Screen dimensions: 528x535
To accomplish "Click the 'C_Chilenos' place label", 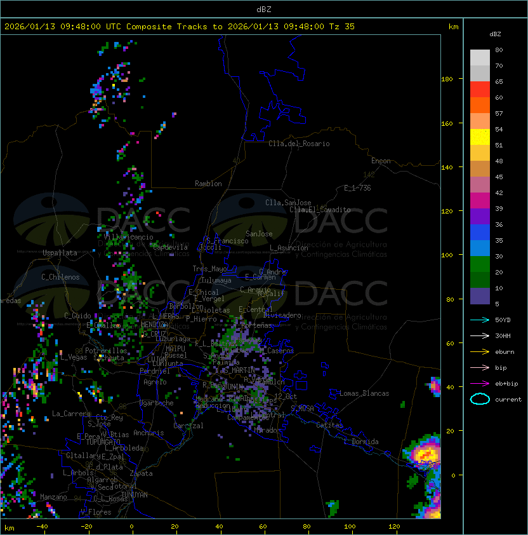I will 60,276.
